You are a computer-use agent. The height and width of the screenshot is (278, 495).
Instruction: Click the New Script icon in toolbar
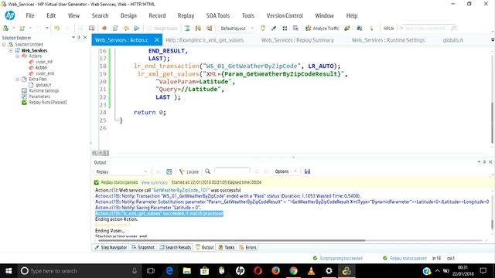point(5,29)
